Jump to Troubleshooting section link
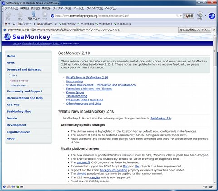 [77, 96]
